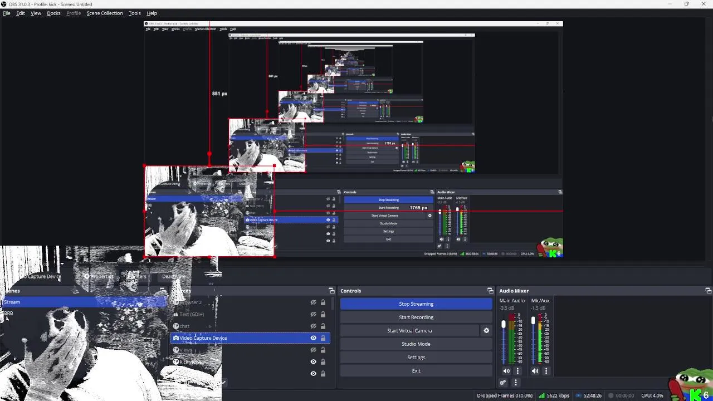The width and height of the screenshot is (713, 401).
Task: Enable Studio Mode
Action: 416,344
